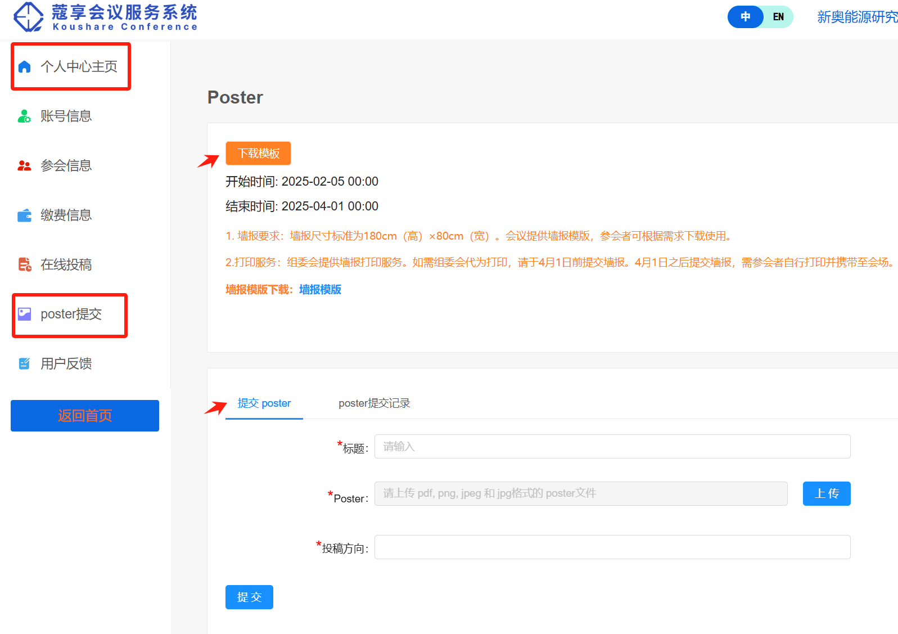This screenshot has width=898, height=634.
Task: Click the feedback icon for 用户反馈
Action: click(24, 364)
